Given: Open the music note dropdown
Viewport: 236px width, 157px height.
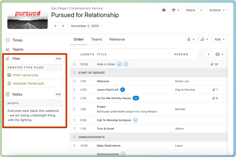Looking at the screenshot, I should coord(204,39).
